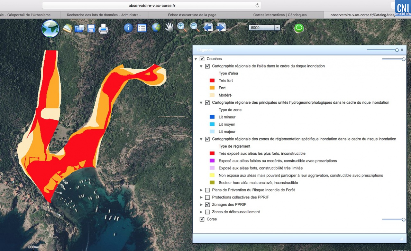The width and height of the screenshot is (411, 251).
Task: Switch to Recherche des lots de données tab
Action: [x=104, y=15]
